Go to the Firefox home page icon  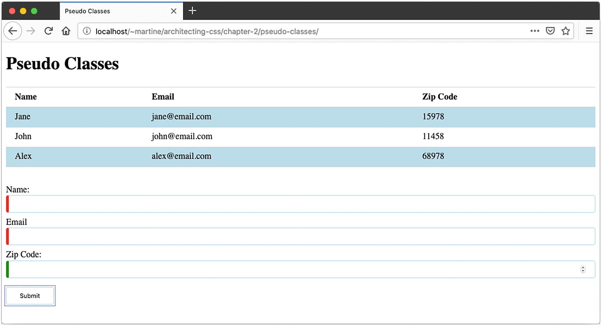point(66,31)
